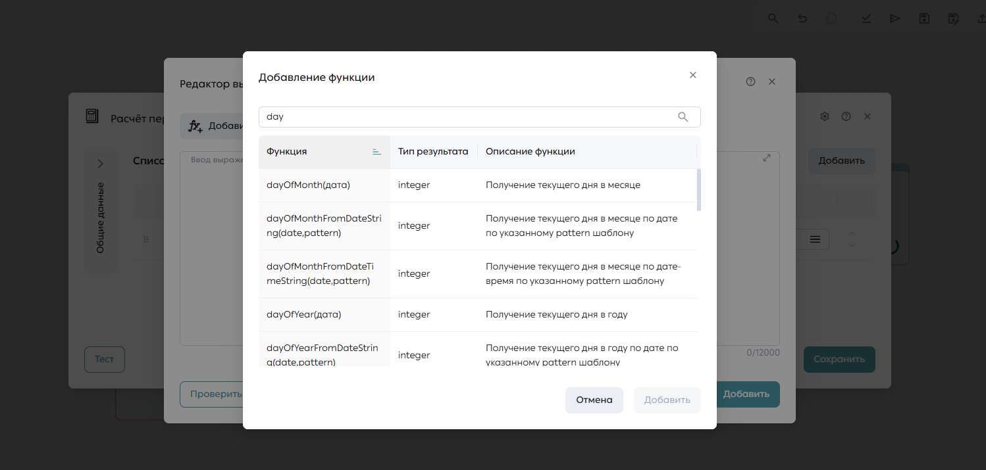Screen dimensions: 986x470
Task: Close the Расчёт window
Action: pyautogui.click(x=868, y=116)
